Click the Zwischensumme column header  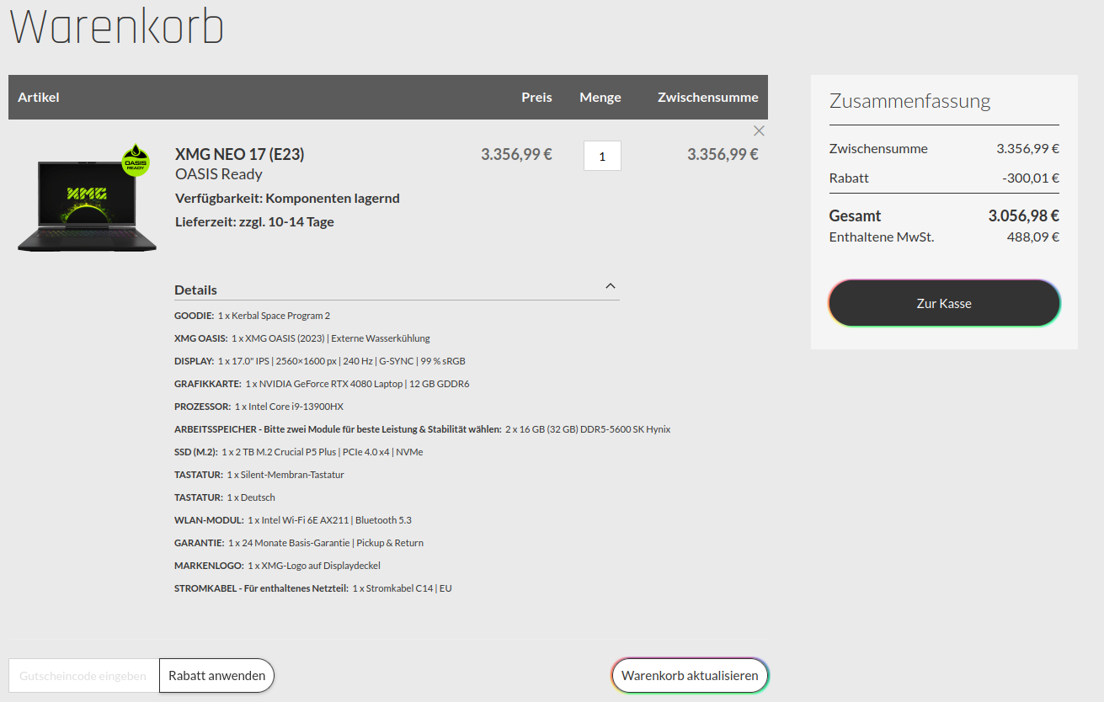pyautogui.click(x=708, y=97)
